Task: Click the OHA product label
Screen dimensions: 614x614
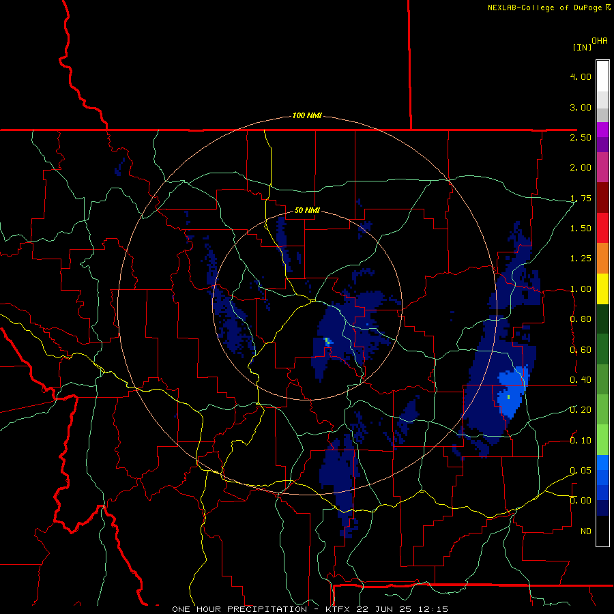Action: [x=600, y=41]
